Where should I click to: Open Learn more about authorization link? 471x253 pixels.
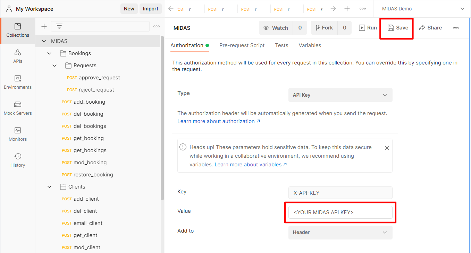219,121
